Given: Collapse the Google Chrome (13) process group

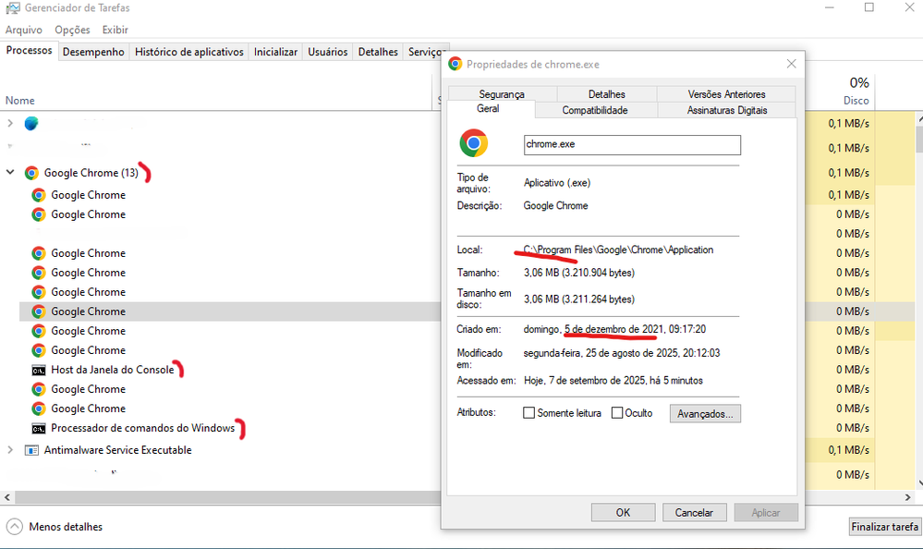Looking at the screenshot, I should (x=10, y=172).
